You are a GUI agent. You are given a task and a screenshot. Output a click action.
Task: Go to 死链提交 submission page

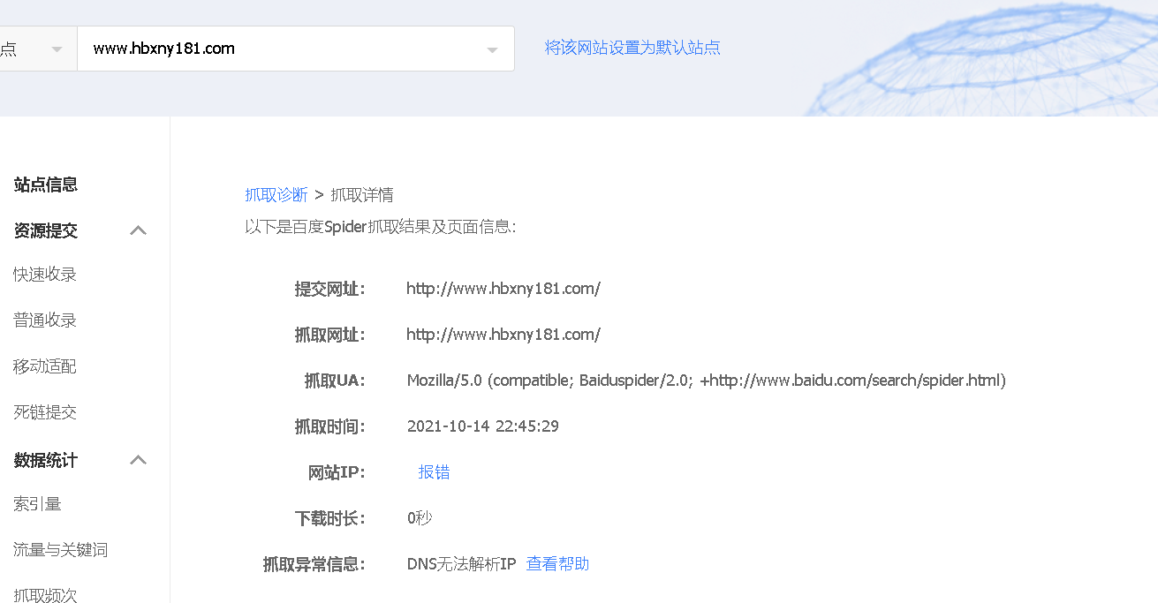(x=44, y=411)
